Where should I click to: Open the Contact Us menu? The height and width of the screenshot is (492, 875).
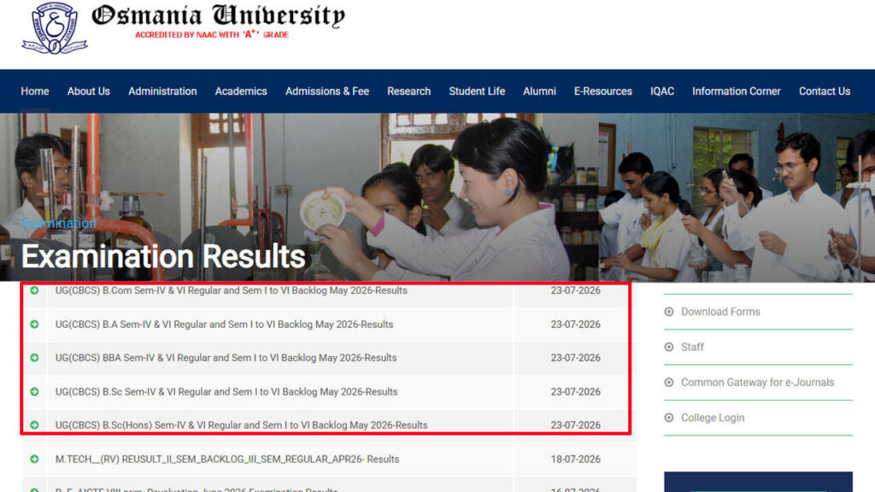tap(825, 91)
